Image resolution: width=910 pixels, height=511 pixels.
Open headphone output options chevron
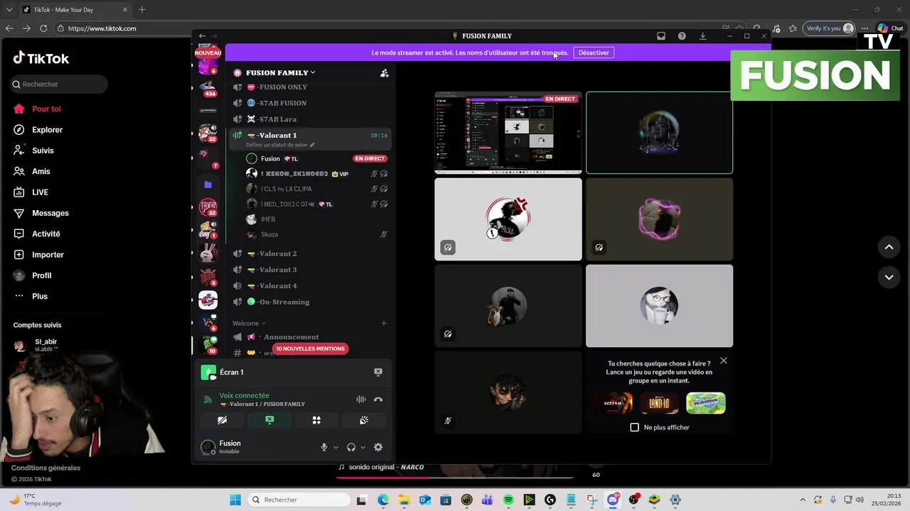coord(363,447)
